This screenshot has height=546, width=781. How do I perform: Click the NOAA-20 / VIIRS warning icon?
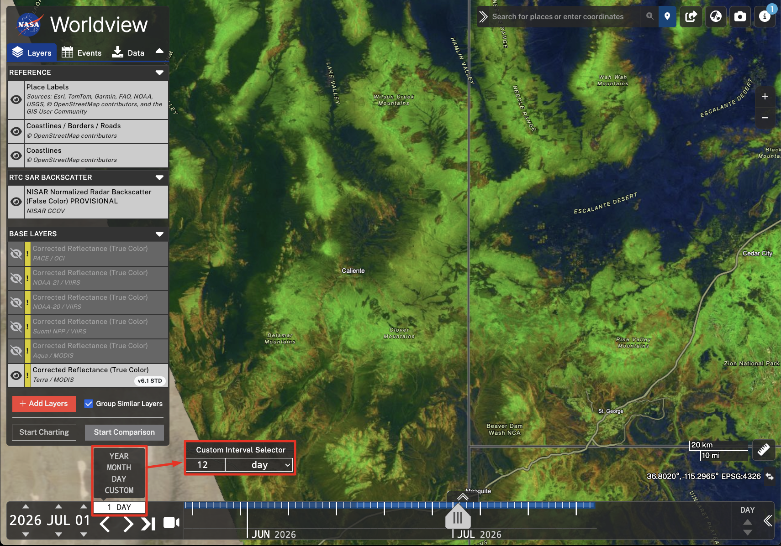(x=27, y=302)
